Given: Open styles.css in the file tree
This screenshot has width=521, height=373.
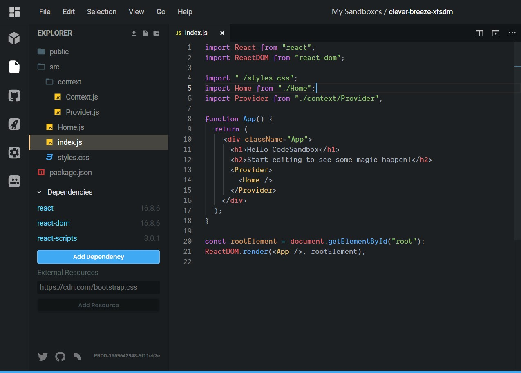Looking at the screenshot, I should pos(98,157).
